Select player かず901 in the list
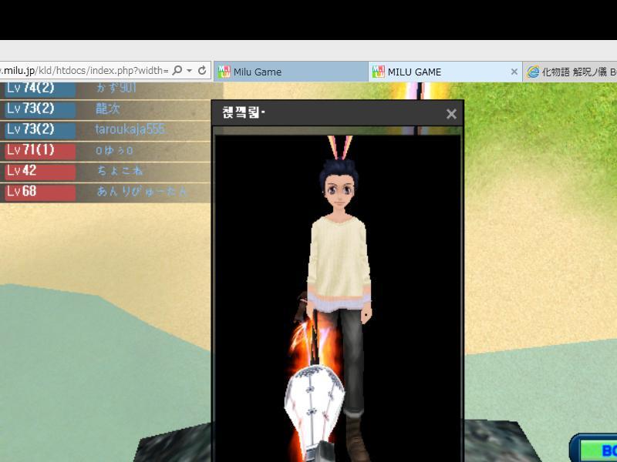 [x=116, y=88]
